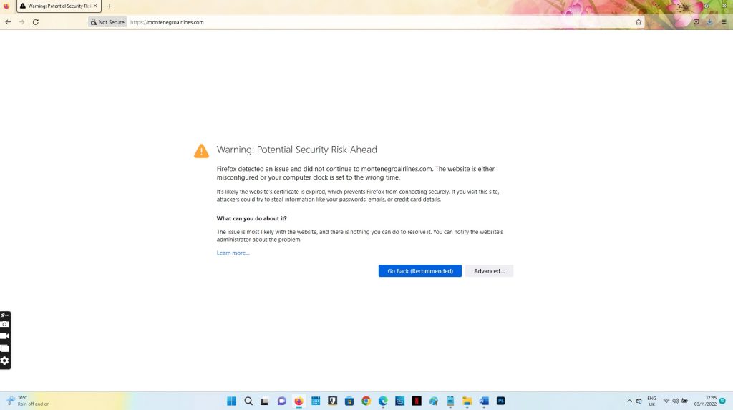
Task: Open Netflix from taskbar
Action: (417, 401)
